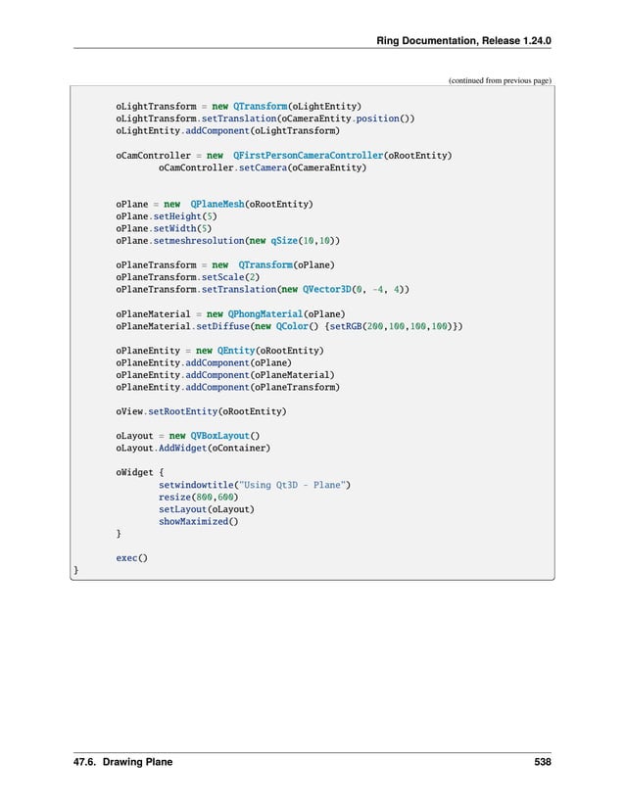The width and height of the screenshot is (625, 808).
Task: Click the line 'oLightEntity.addComponent(oLightTransform)'
Action: click(227, 131)
